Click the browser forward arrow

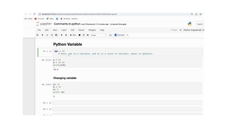click(30, 14)
